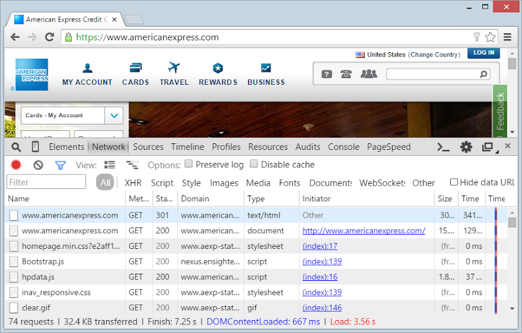The image size is (522, 333).
Task: Click the community people icon
Action: tap(369, 74)
